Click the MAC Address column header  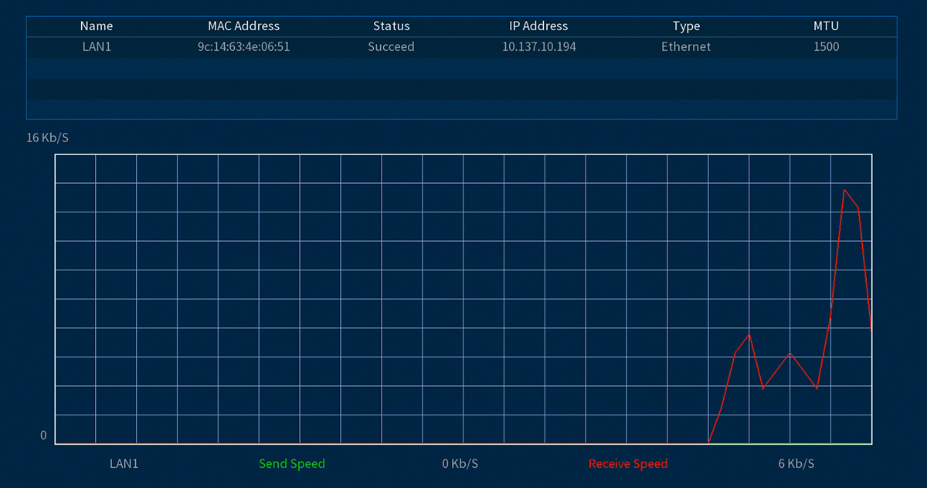pos(244,26)
